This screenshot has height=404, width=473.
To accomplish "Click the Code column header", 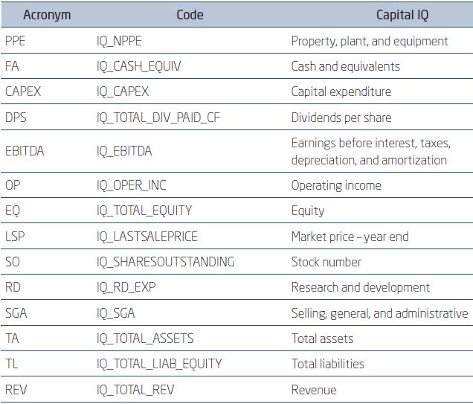I will 190,15.
